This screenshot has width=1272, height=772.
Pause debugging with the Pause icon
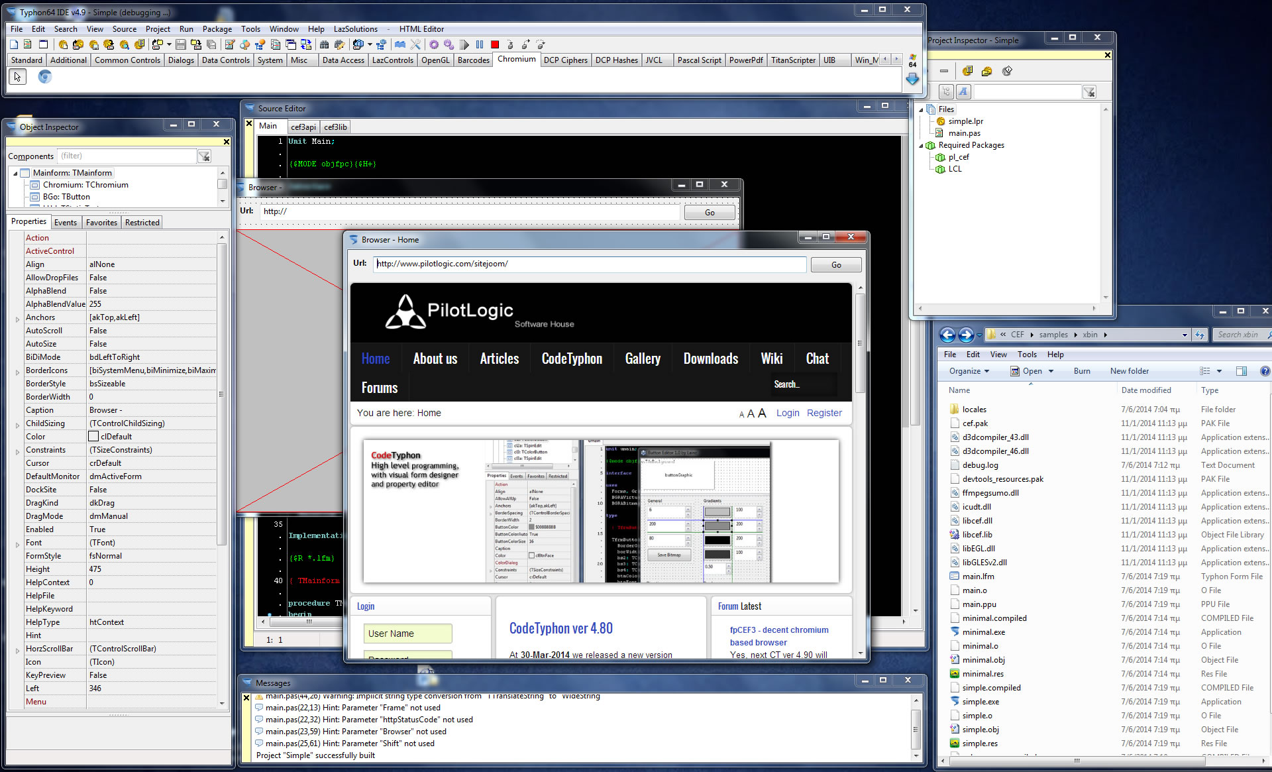click(x=480, y=44)
